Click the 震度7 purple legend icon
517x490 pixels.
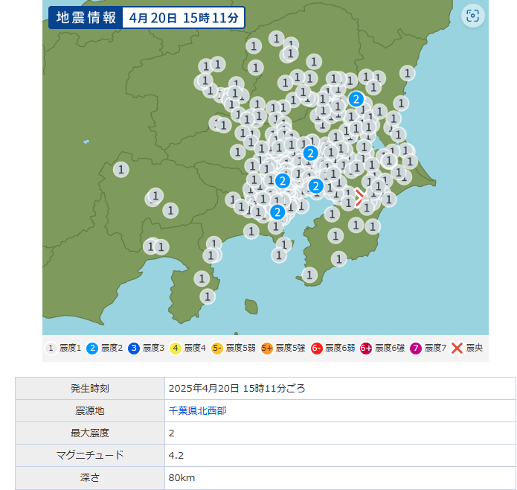416,348
